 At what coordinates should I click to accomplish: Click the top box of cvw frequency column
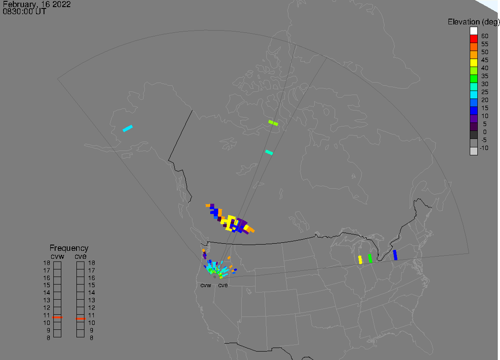[x=57, y=265]
